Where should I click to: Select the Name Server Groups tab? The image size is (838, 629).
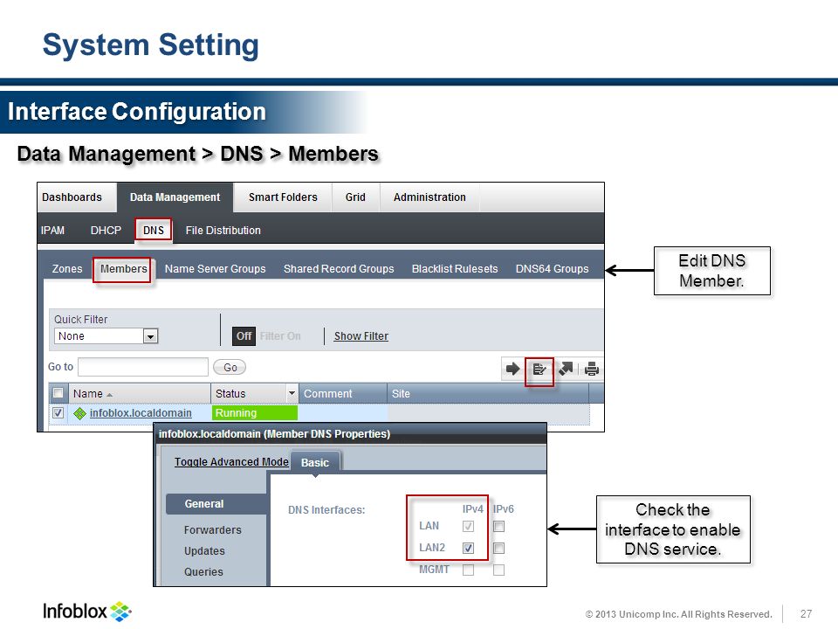215,269
